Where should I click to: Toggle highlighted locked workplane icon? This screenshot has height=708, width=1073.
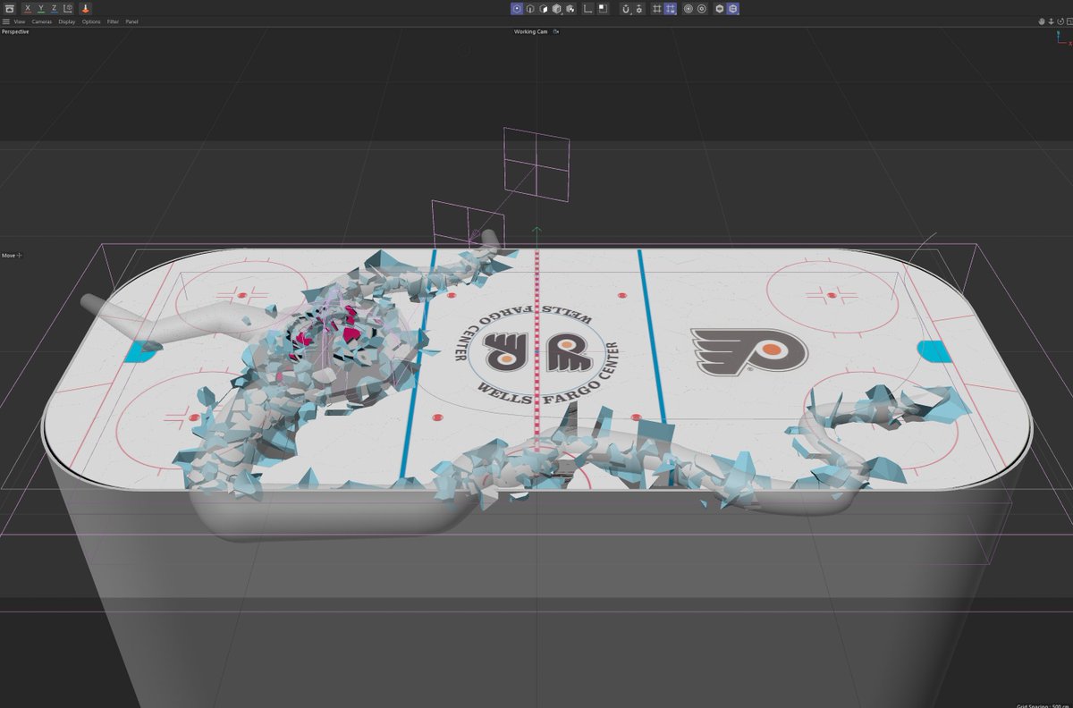[x=671, y=9]
